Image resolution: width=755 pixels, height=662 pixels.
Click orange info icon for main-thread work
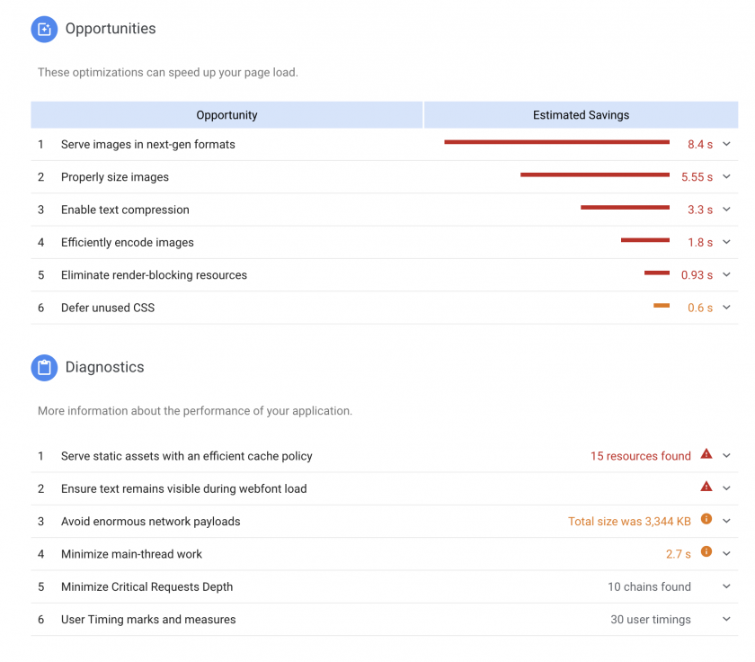706,552
